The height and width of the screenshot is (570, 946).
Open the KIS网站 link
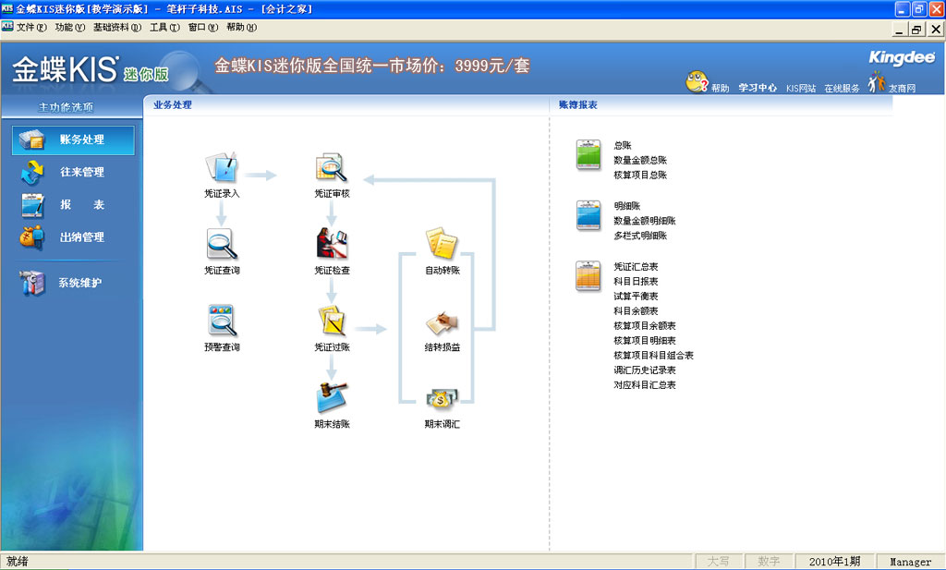(801, 88)
